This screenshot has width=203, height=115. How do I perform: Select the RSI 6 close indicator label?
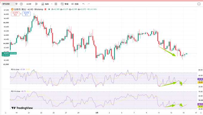click(x=15, y=69)
